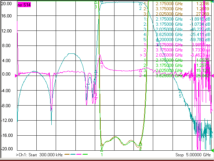The width and height of the screenshot is (214, 161).
Task: Select green marker 1 triangle at plot bottom
Action: pyautogui.click(x=101, y=150)
